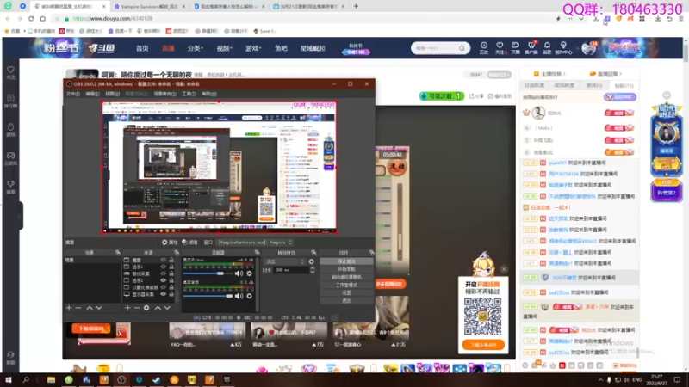Open source settings gear below sources list
The image size is (689, 387).
pos(146,308)
